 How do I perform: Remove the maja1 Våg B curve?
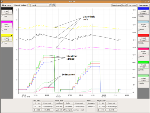11,22
